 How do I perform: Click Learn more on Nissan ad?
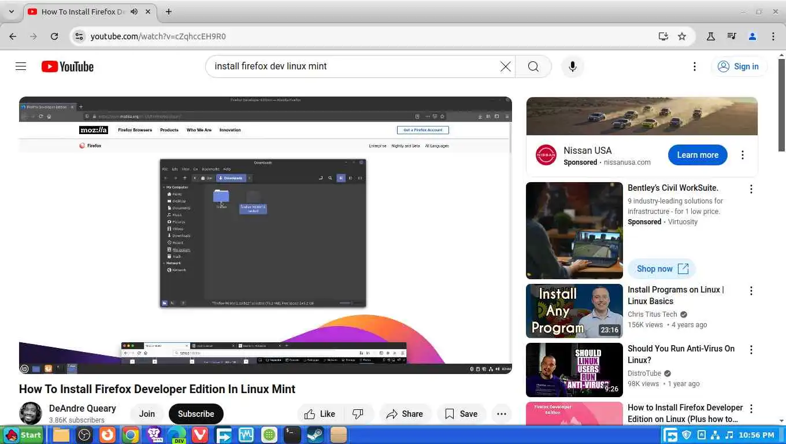(x=698, y=155)
